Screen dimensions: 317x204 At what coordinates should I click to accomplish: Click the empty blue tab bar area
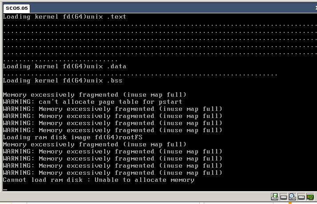pos(169,8)
